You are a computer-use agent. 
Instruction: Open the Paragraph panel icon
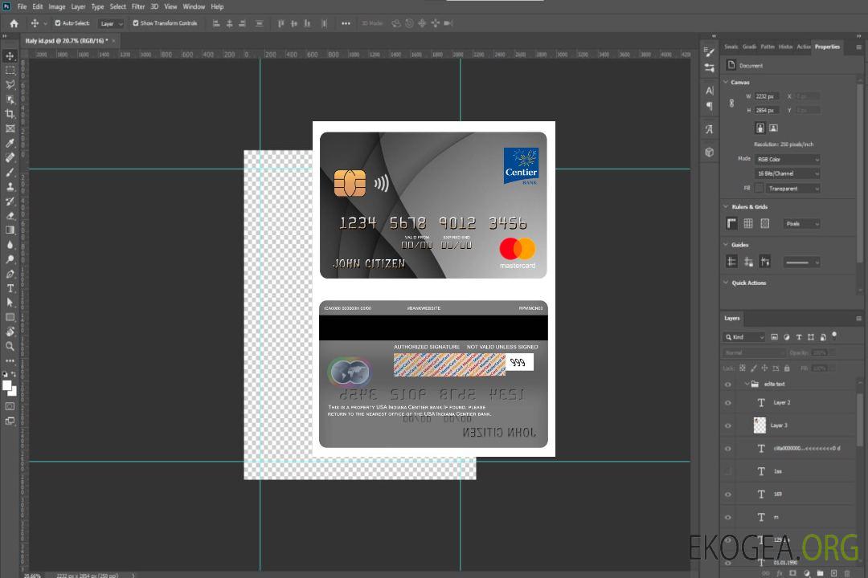tap(710, 106)
